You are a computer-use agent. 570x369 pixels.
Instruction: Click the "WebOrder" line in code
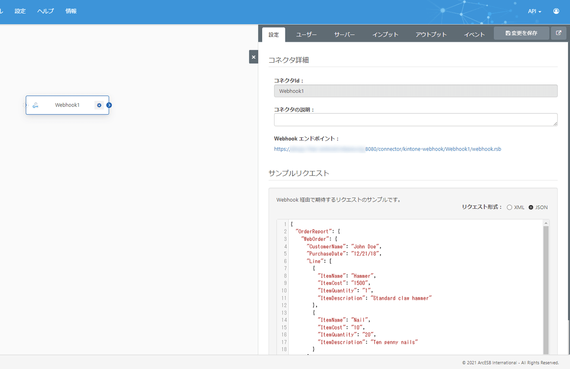pos(319,239)
